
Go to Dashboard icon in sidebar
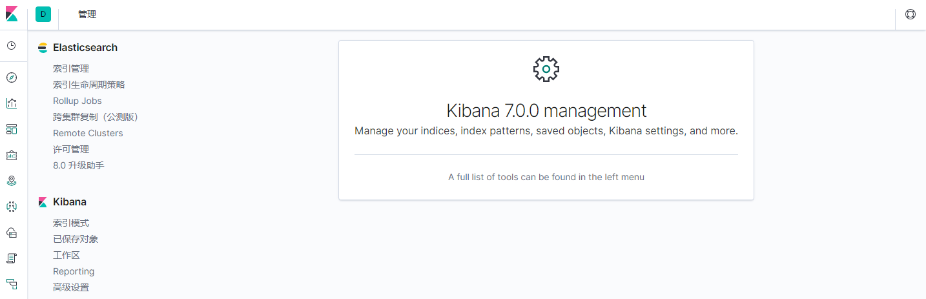click(12, 129)
